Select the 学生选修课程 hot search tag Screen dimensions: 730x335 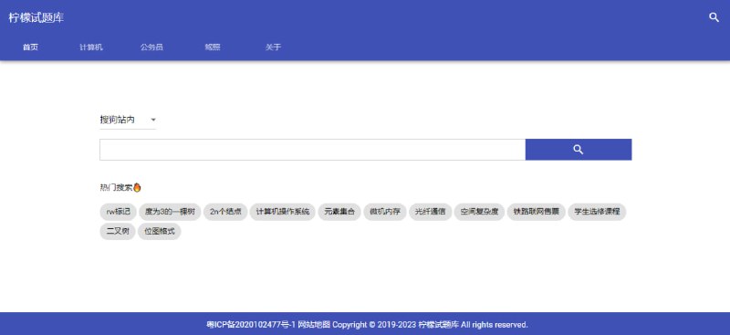point(597,212)
